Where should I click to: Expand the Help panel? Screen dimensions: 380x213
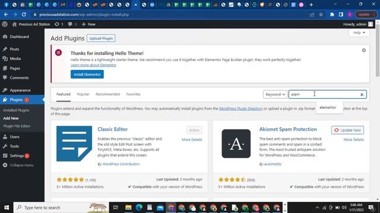pyautogui.click(x=359, y=33)
